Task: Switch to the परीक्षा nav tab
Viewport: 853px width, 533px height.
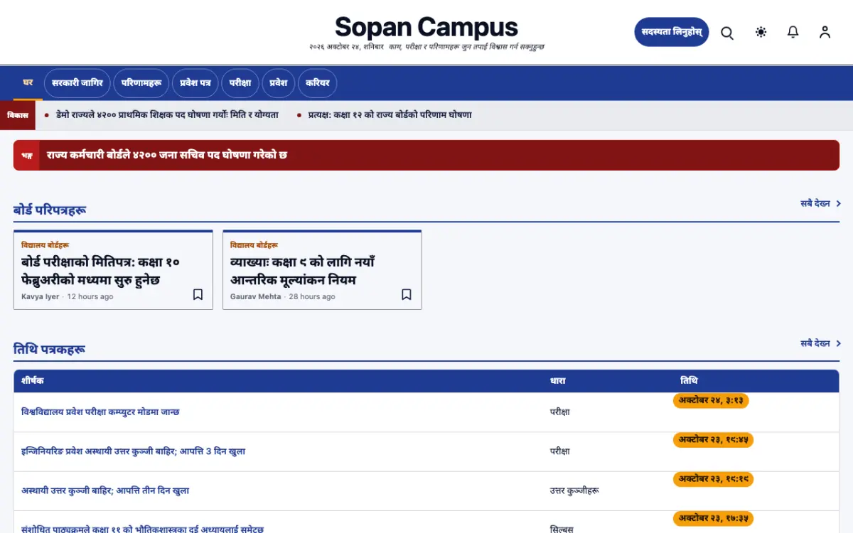Action: [x=240, y=83]
